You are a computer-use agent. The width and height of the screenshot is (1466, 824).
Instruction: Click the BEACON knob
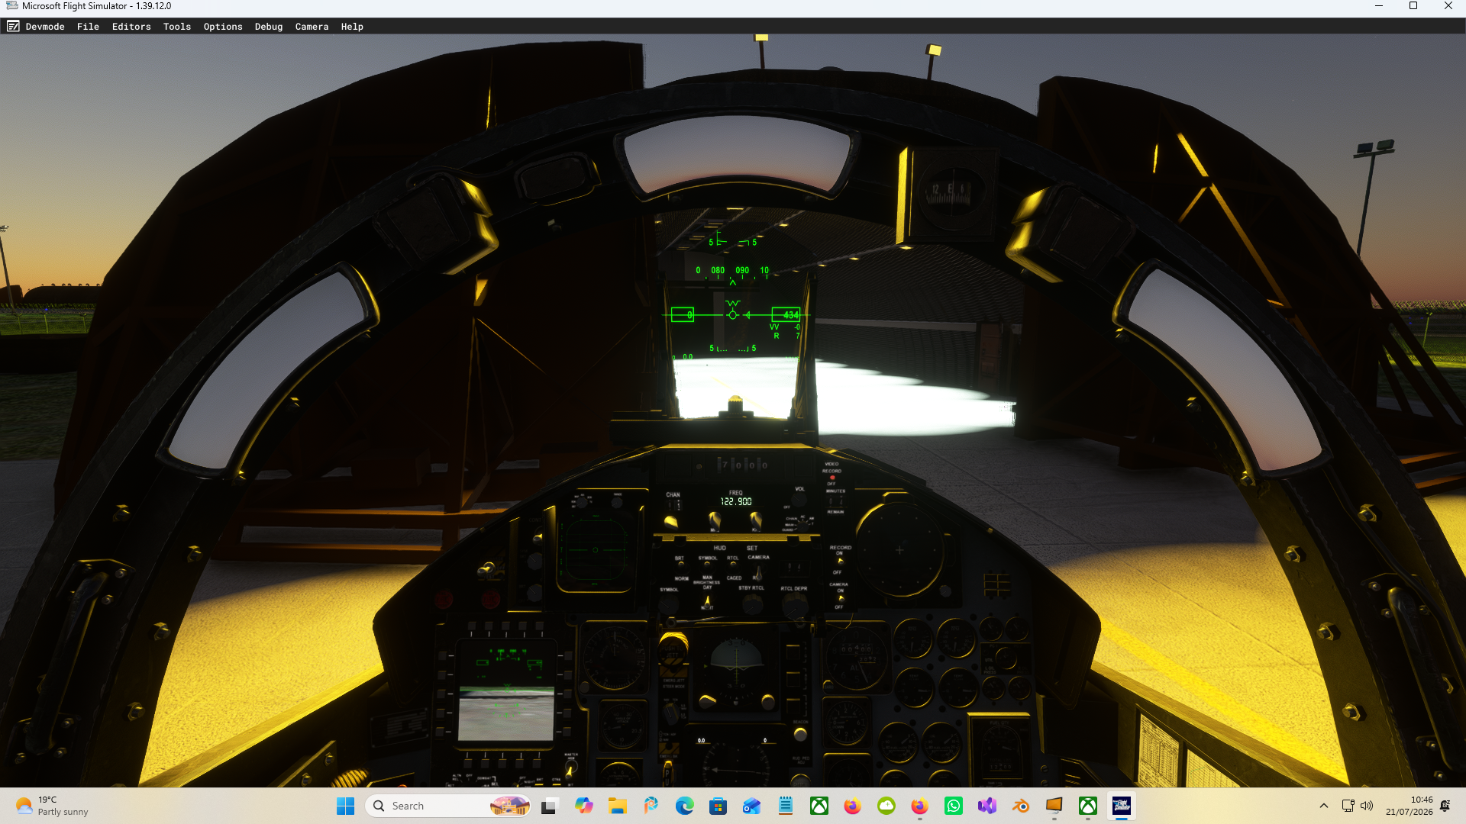tap(800, 734)
